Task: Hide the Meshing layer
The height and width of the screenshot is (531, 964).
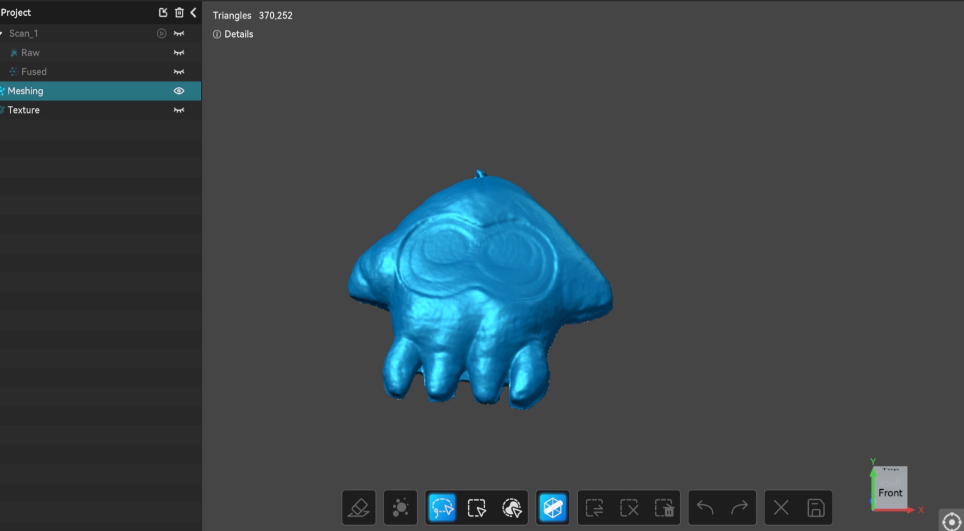Action: coord(178,91)
